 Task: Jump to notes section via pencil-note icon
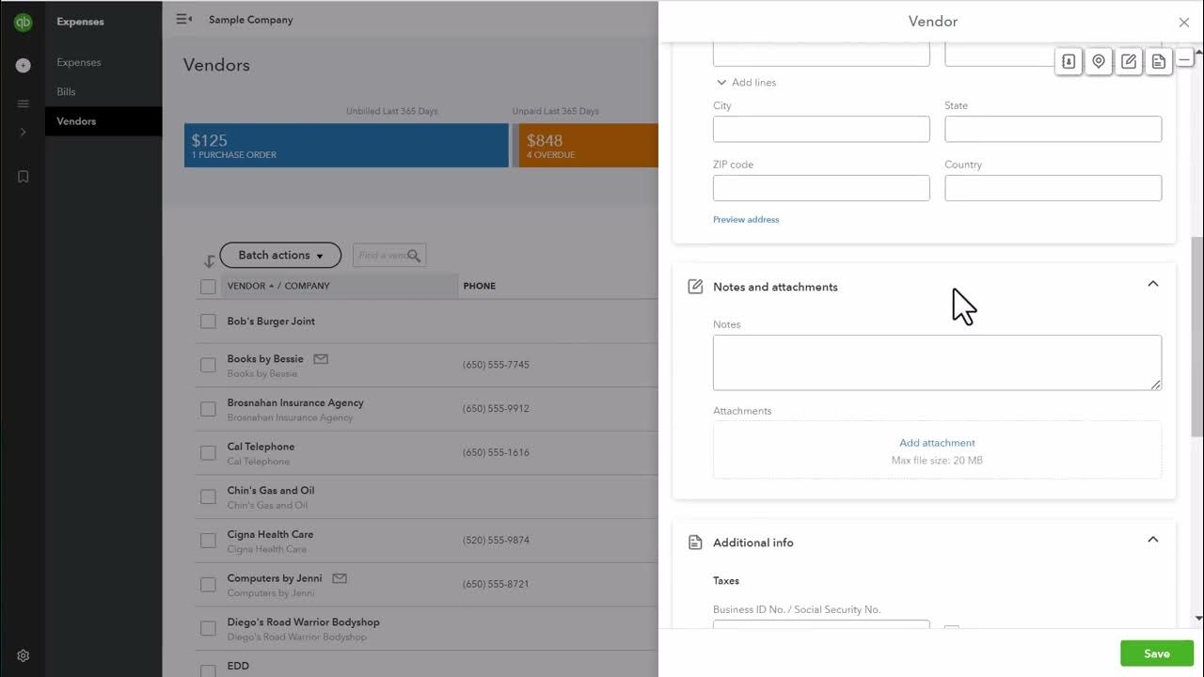point(1129,61)
